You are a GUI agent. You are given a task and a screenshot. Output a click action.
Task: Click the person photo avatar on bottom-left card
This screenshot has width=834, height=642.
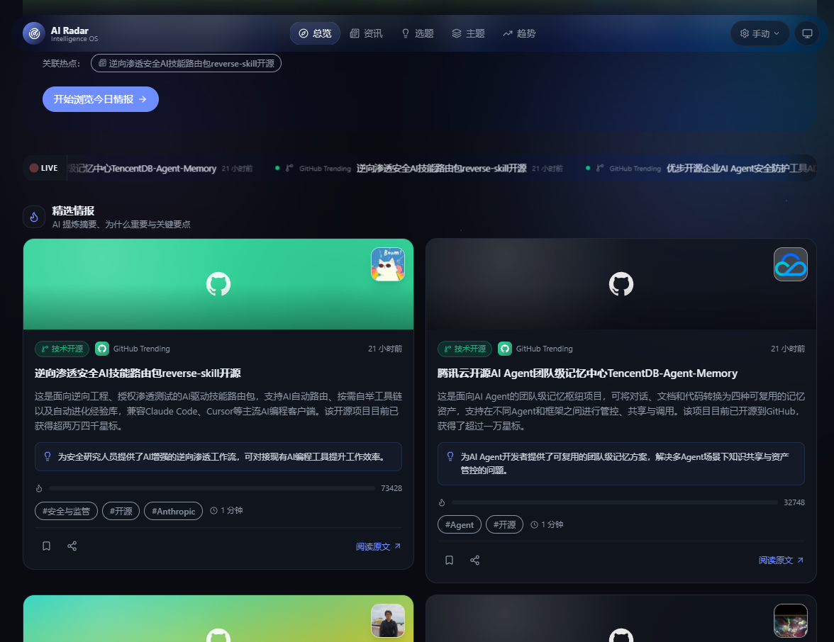coord(388,621)
